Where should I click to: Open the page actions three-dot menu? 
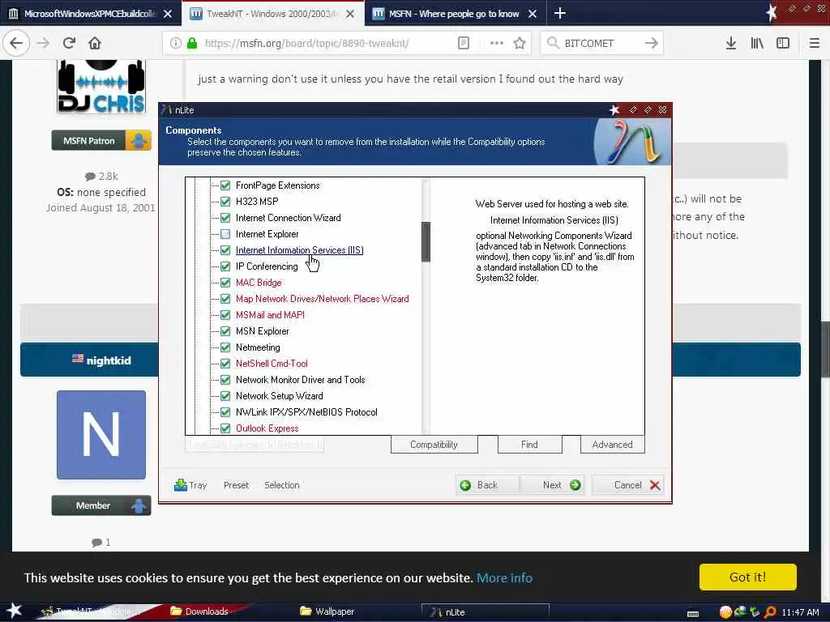[497, 43]
